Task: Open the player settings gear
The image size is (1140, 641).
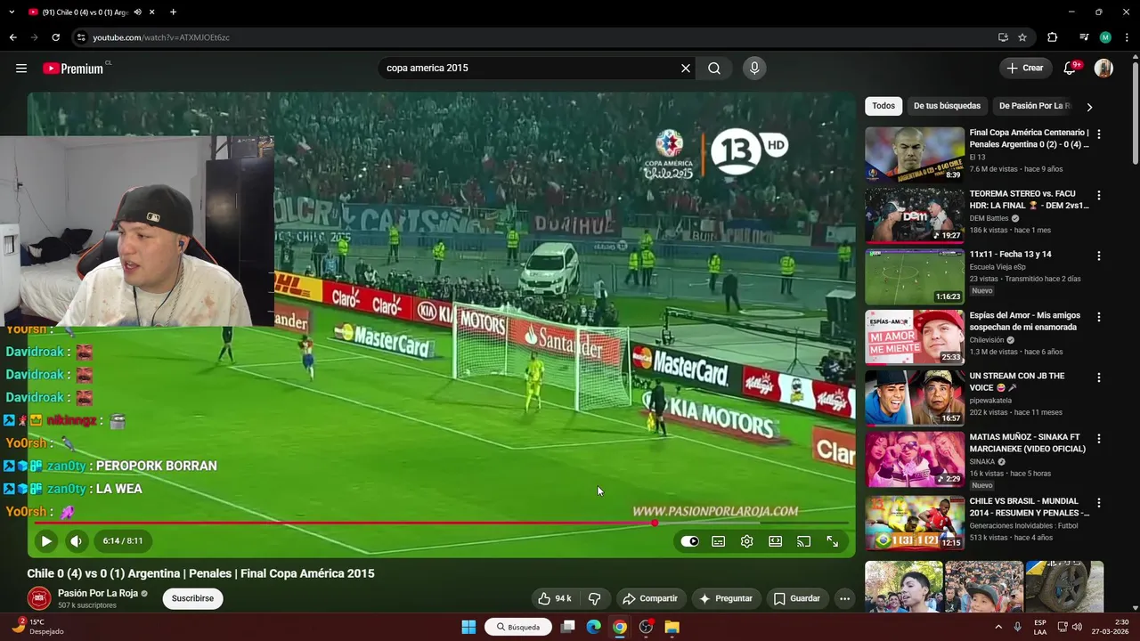Action: 747,540
